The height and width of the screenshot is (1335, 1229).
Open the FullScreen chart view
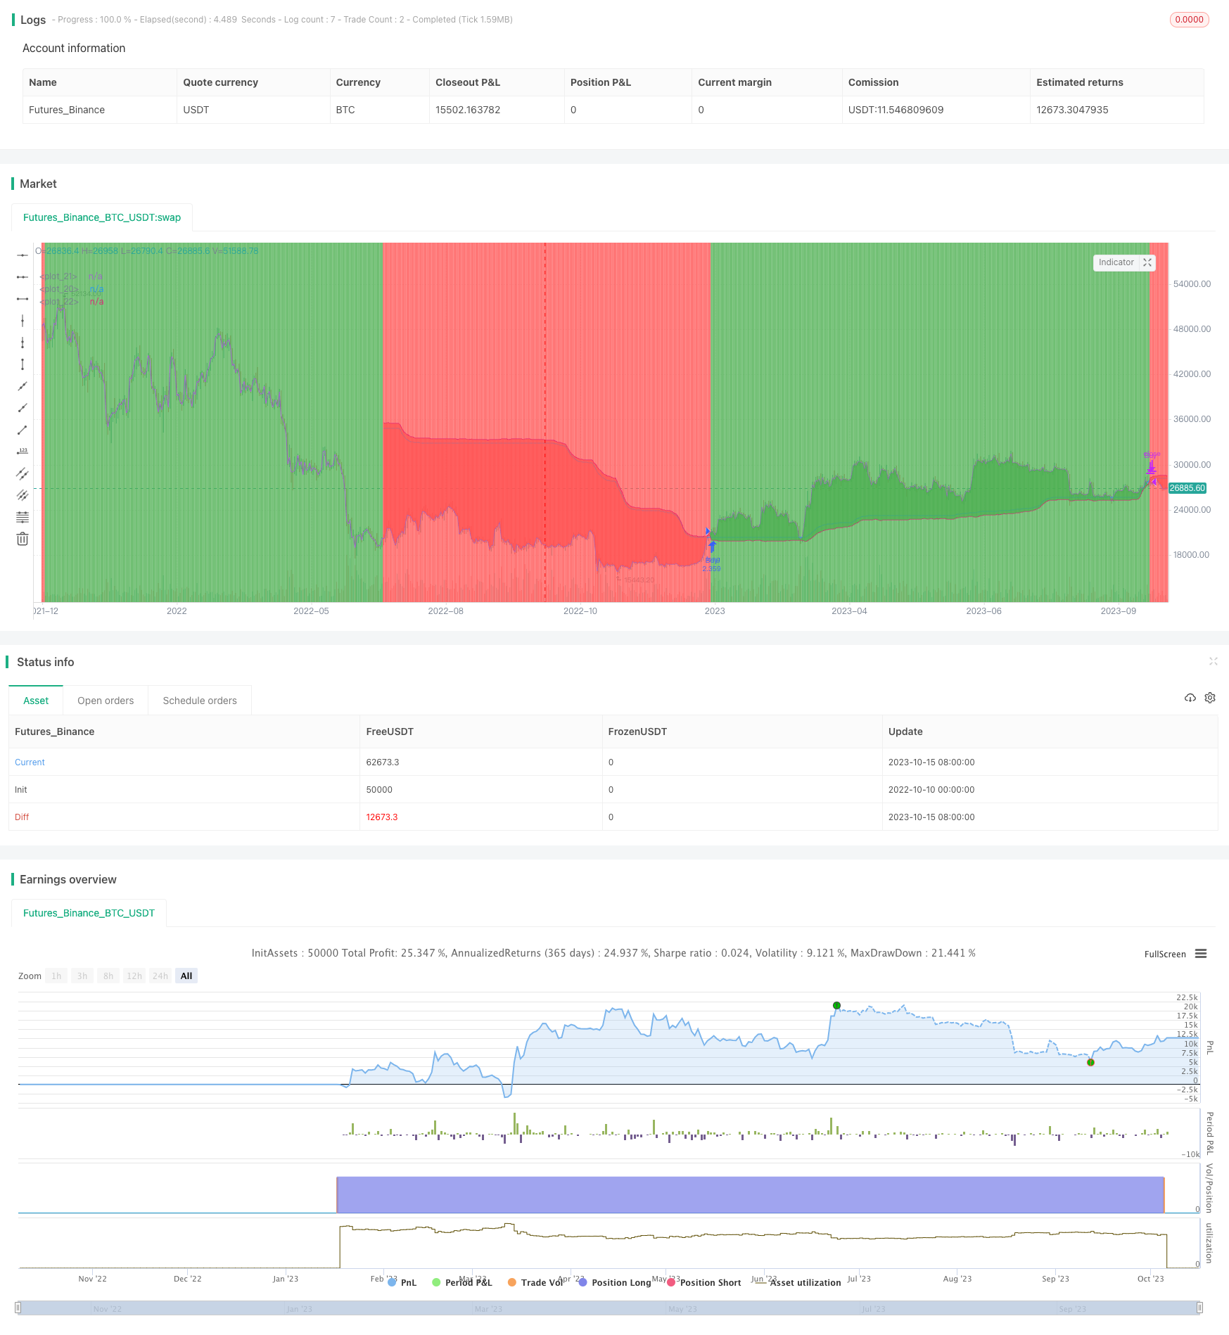[1165, 954]
